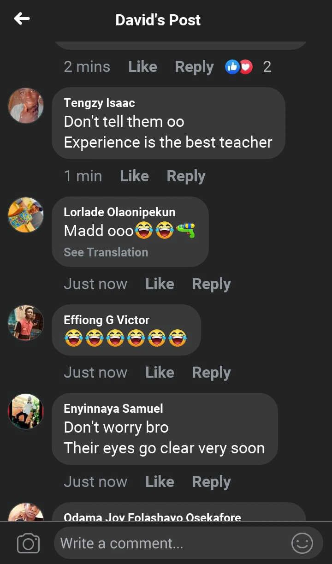Viewport: 332px width, 564px height.
Task: Reply to Tengzy Isaac's comment
Action: [186, 176]
